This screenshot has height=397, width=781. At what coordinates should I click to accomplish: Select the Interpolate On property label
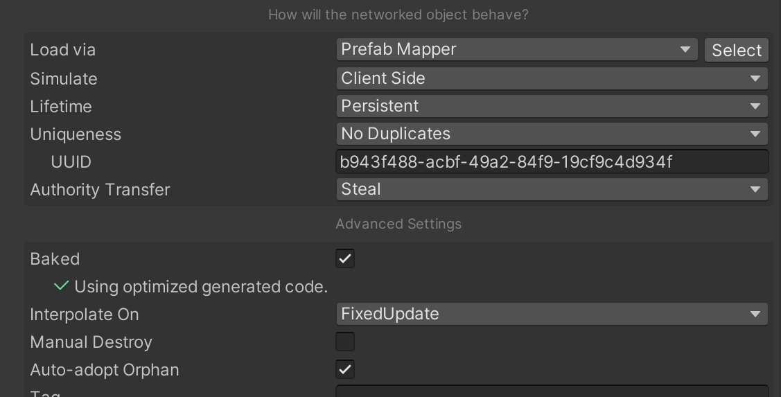[x=85, y=314]
